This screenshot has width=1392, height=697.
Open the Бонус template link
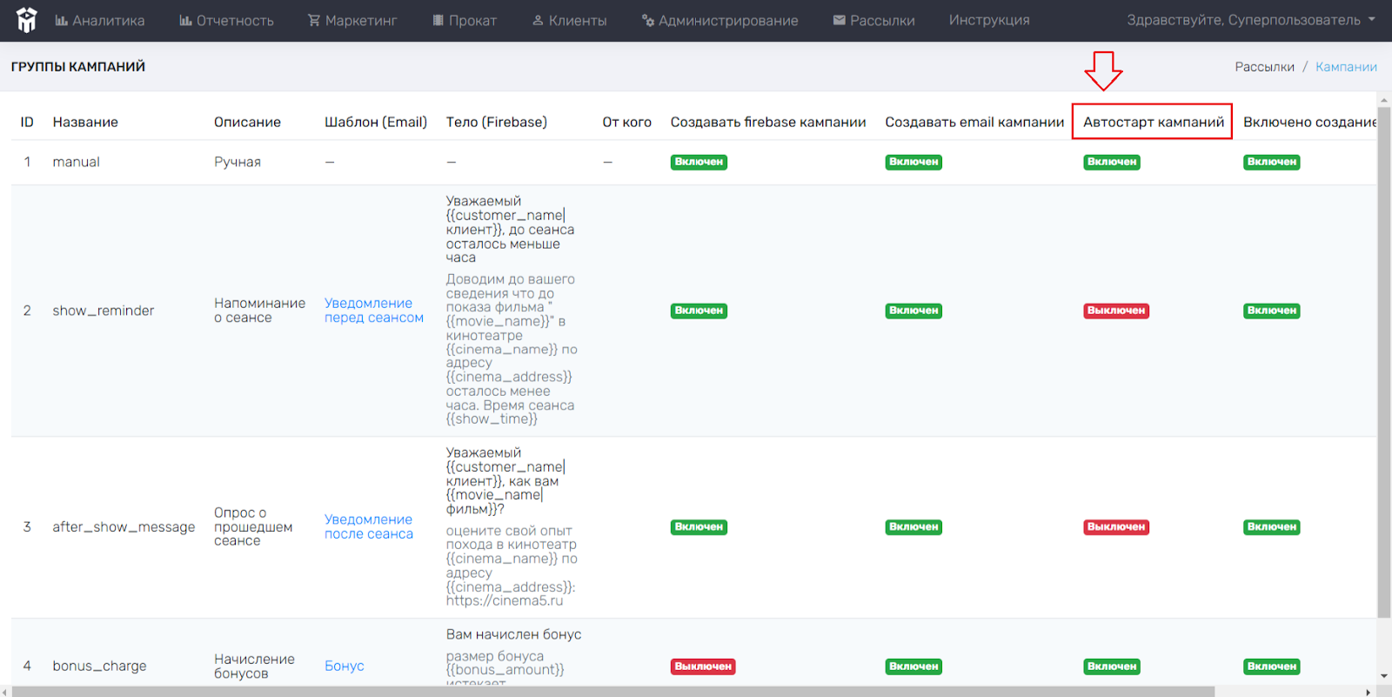pyautogui.click(x=345, y=666)
